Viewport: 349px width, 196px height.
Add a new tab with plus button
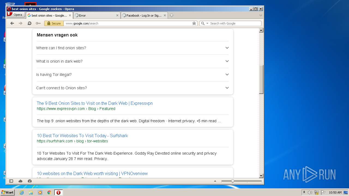pyautogui.click(x=172, y=15)
